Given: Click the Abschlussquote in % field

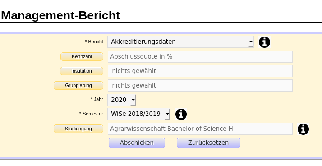Looking at the screenshot, I should [x=200, y=56].
